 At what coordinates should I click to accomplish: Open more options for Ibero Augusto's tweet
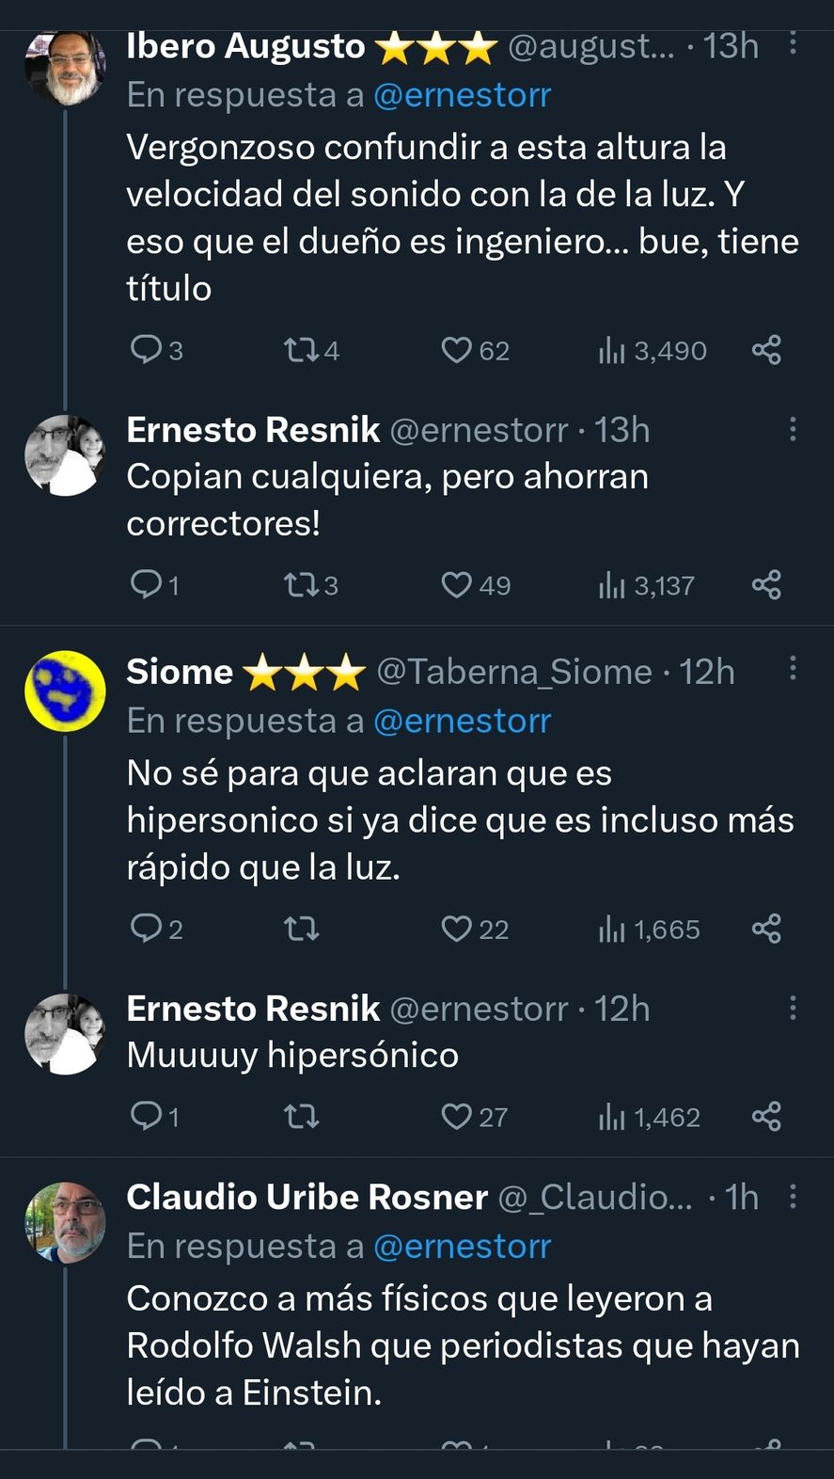793,44
